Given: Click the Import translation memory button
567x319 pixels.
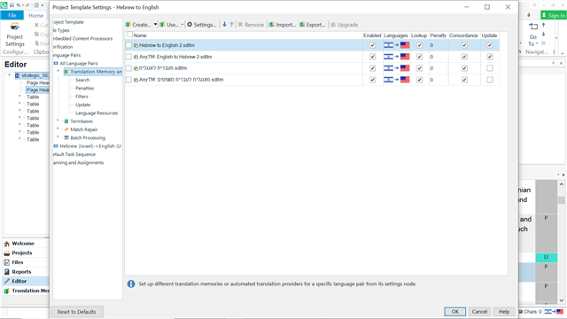Looking at the screenshot, I should click(282, 25).
